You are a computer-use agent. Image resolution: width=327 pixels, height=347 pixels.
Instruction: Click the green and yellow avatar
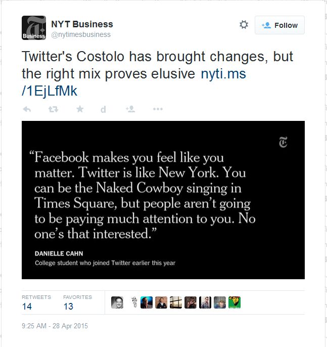tap(235, 302)
